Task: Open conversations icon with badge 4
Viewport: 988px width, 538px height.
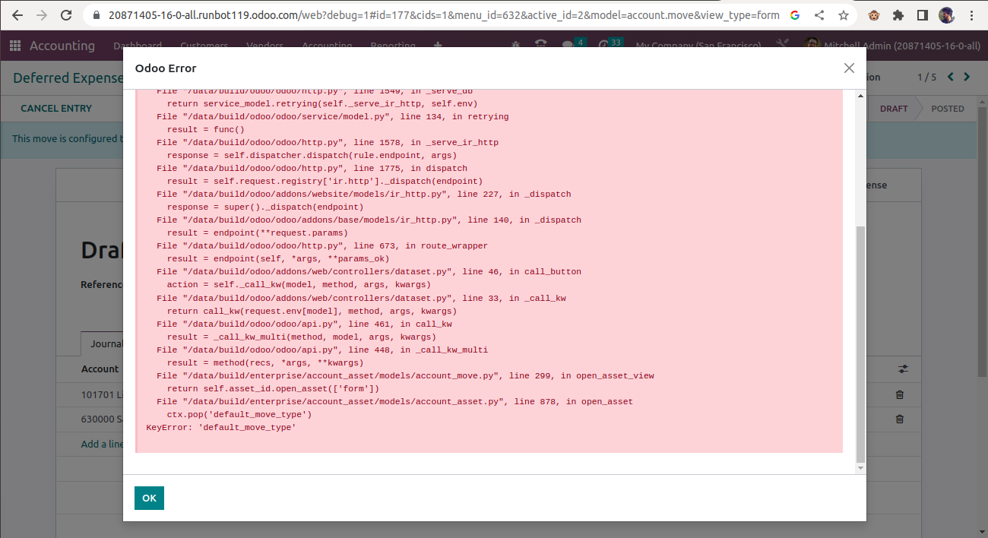Action: [x=572, y=44]
